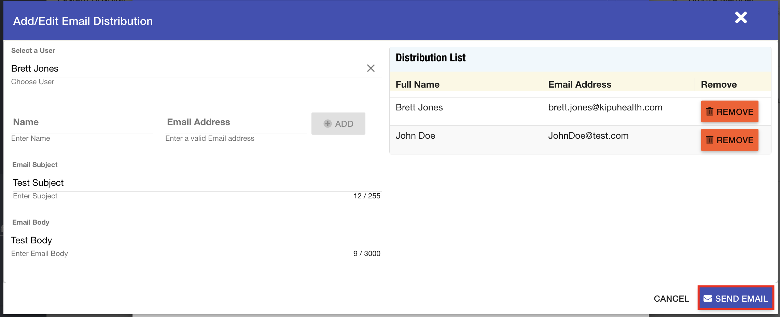Select the Brett Jones name cell
780x317 pixels.
point(419,108)
